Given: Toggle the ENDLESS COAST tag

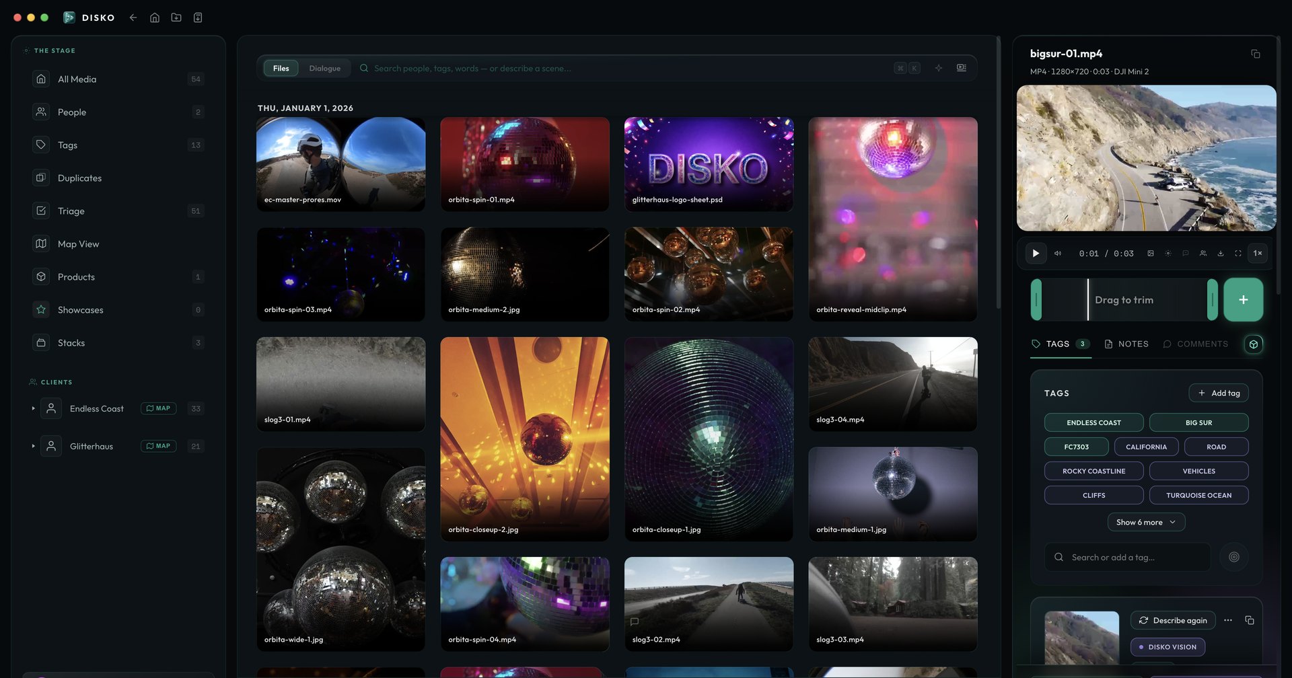Looking at the screenshot, I should [x=1093, y=422].
